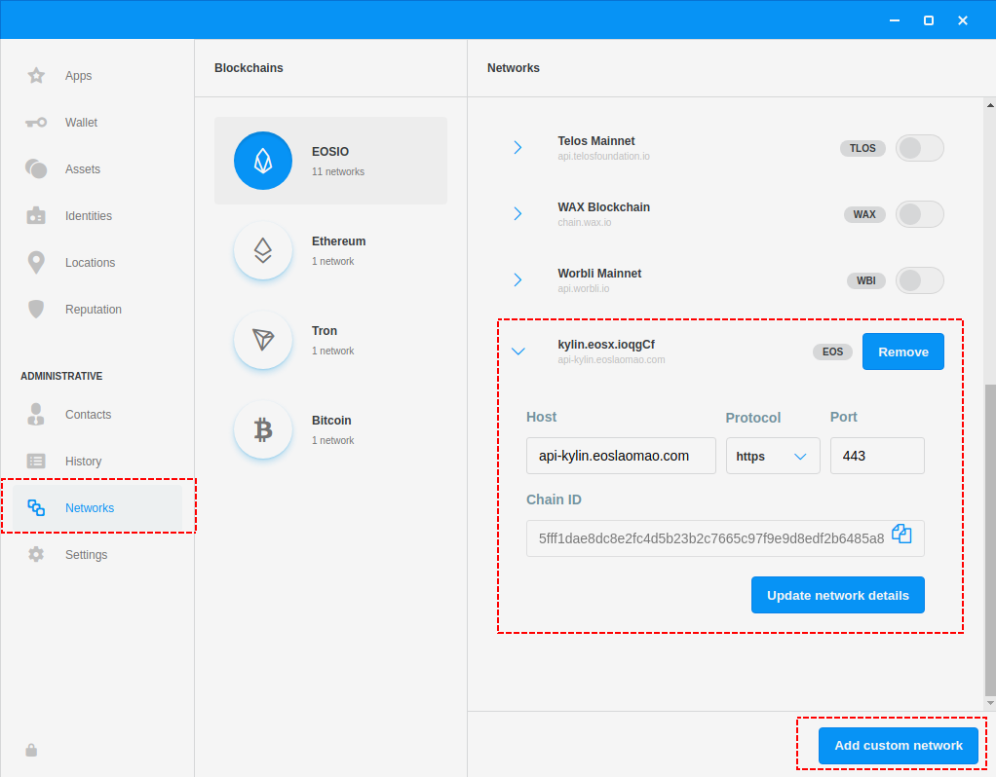Click Add custom network button
The height and width of the screenshot is (777, 996).
coord(899,745)
